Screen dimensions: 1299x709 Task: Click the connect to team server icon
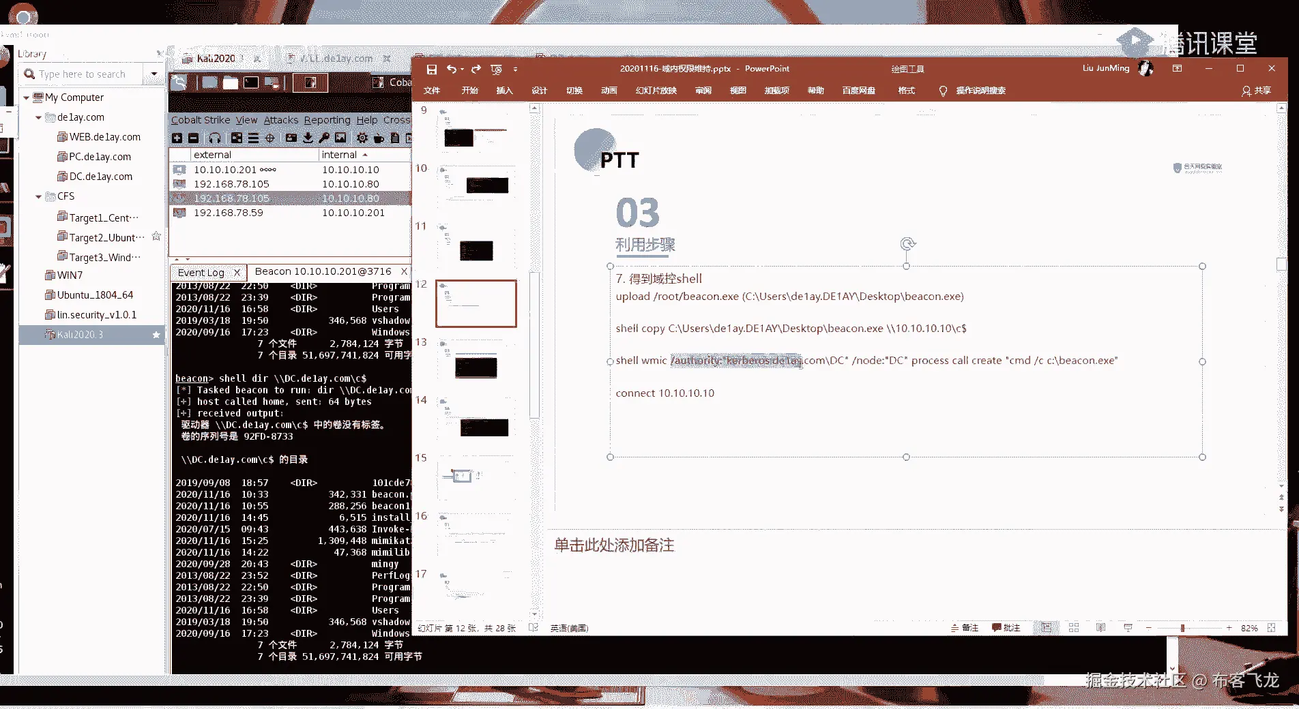tap(177, 138)
